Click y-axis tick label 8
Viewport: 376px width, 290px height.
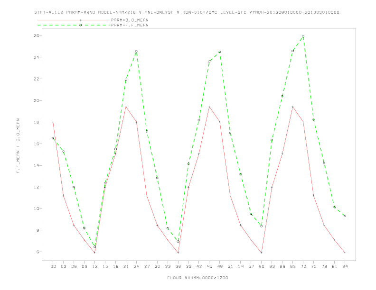(38, 230)
